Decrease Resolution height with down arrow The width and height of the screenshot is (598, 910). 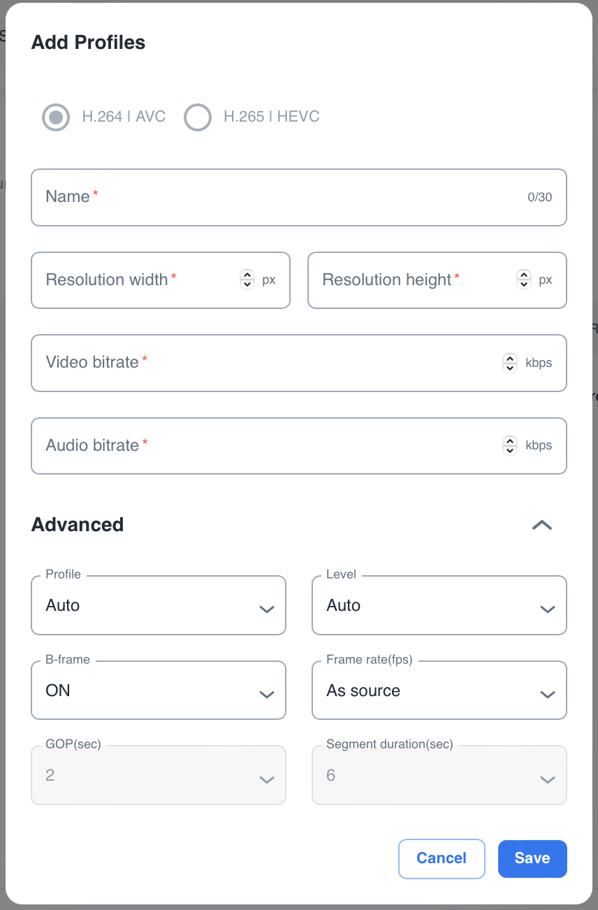pyautogui.click(x=523, y=284)
